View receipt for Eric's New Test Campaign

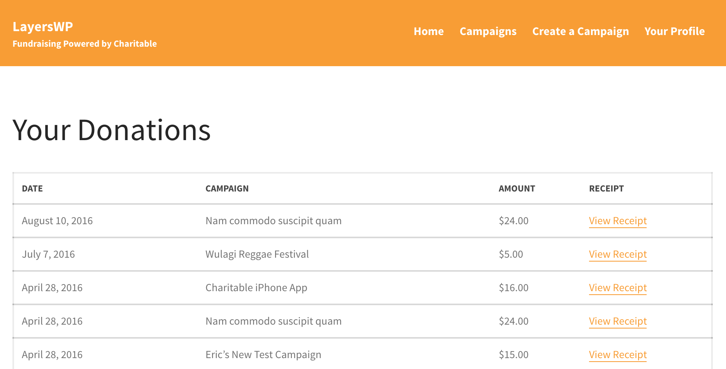coord(617,355)
